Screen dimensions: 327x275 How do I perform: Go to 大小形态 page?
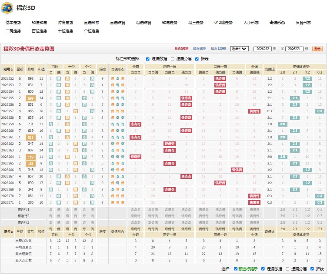click(x=251, y=23)
